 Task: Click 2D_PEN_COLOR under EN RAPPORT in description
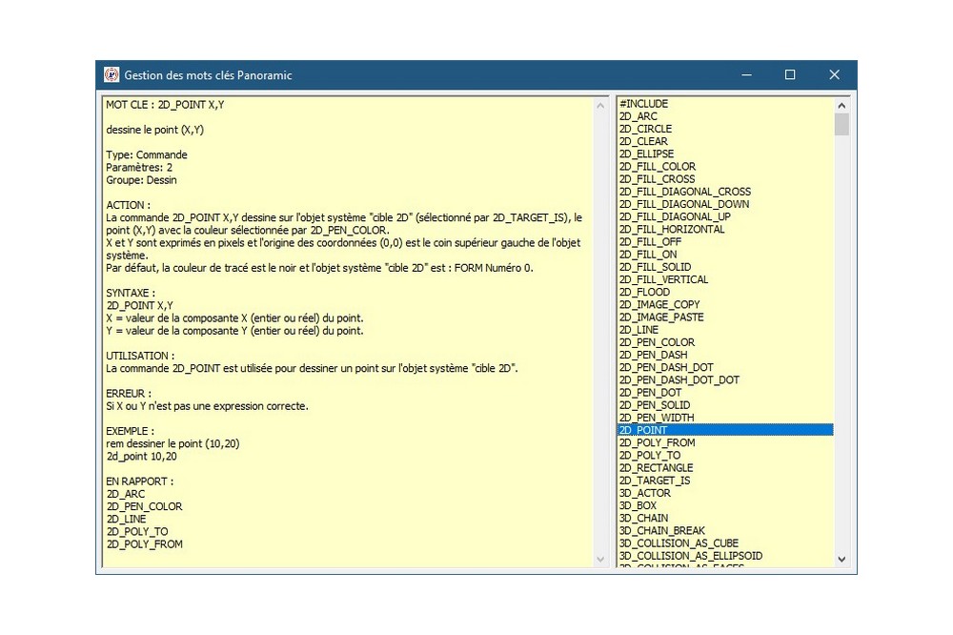point(145,506)
